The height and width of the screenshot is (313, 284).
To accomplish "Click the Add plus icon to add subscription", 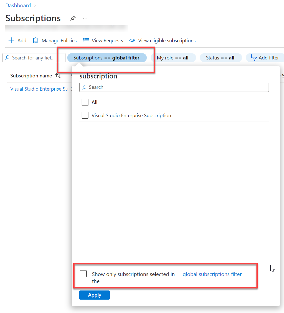I will tap(11, 40).
